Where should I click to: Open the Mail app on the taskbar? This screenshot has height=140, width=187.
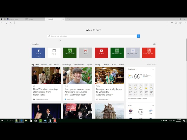[x=36, y=120]
